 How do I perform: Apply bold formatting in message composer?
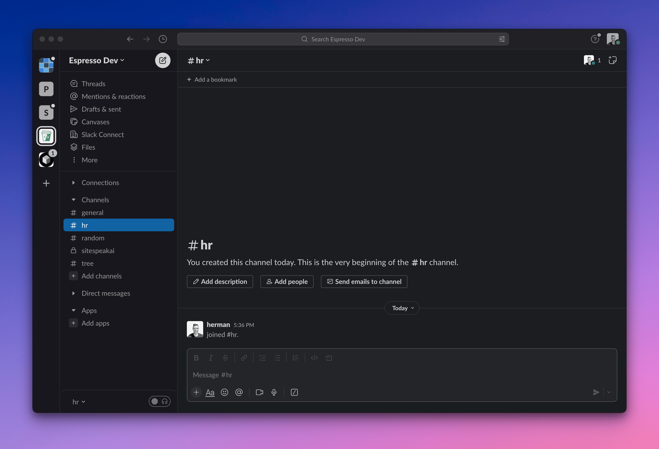[196, 358]
